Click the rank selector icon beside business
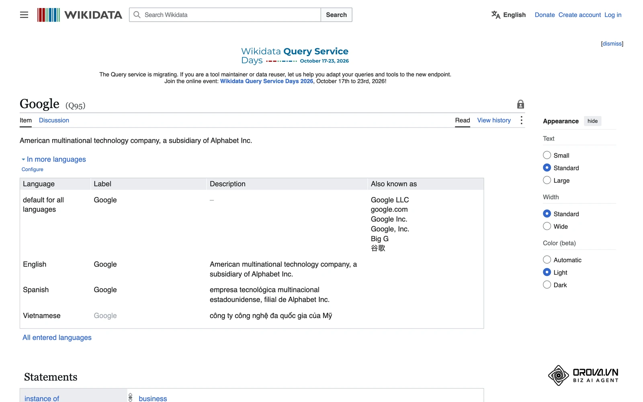 point(130,398)
